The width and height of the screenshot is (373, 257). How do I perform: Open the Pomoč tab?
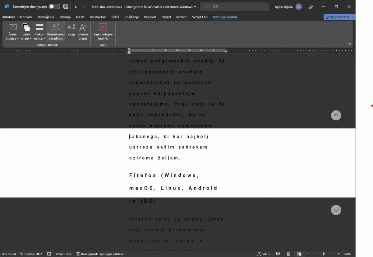(x=182, y=17)
